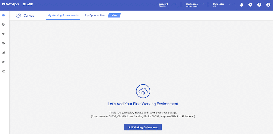The height and width of the screenshot is (134, 273).
Task: Open the user profile icon
Action: click(x=268, y=5)
